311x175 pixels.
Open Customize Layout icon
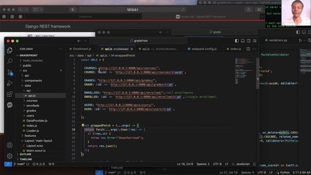pyautogui.click(x=255, y=41)
